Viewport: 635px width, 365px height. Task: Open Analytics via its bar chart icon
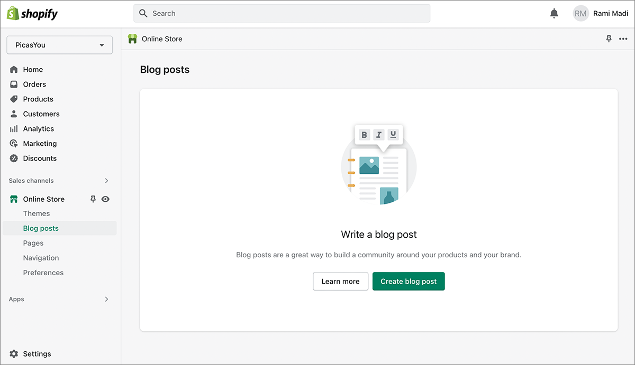pos(13,128)
